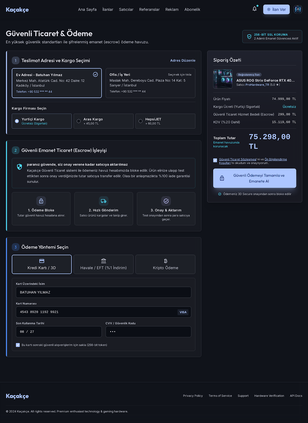Image resolution: width=308 pixels, height=423 pixels.
Task: Open the Reklam menu item
Action: [172, 10]
